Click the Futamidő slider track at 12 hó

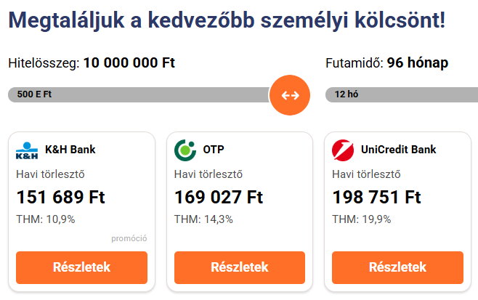[347, 94]
